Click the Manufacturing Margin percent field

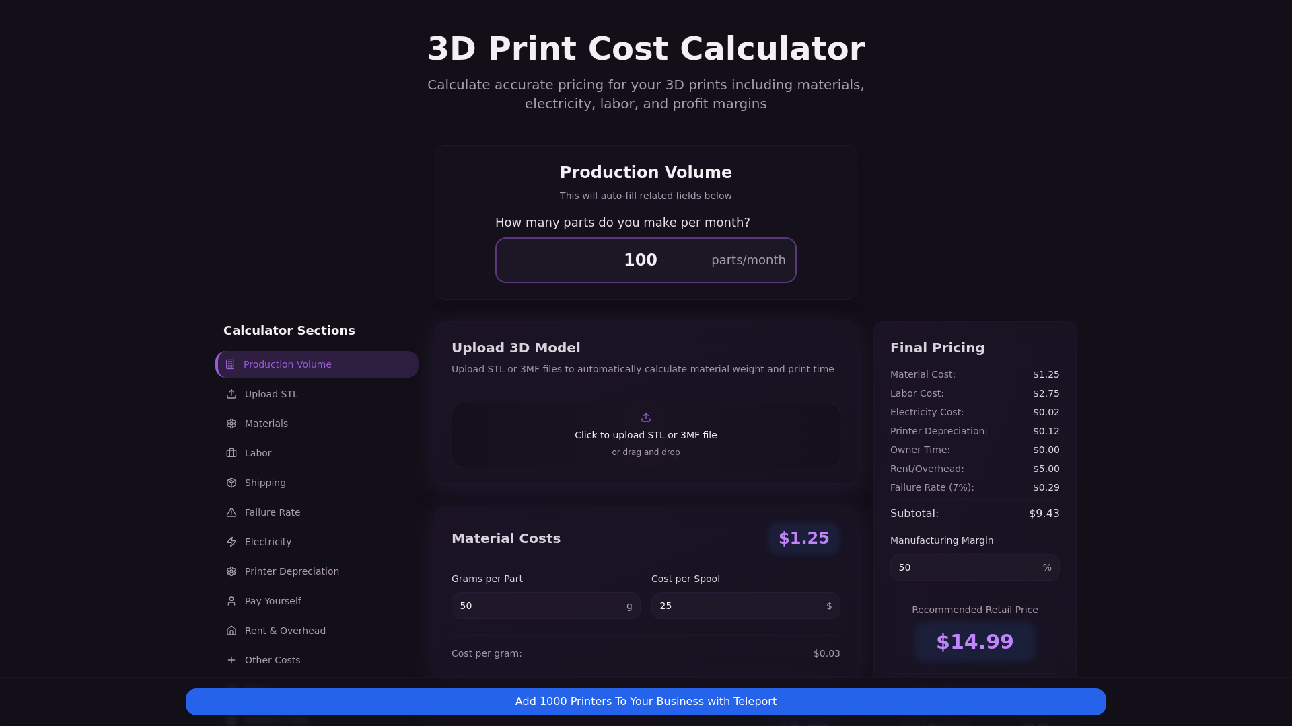pos(966,567)
